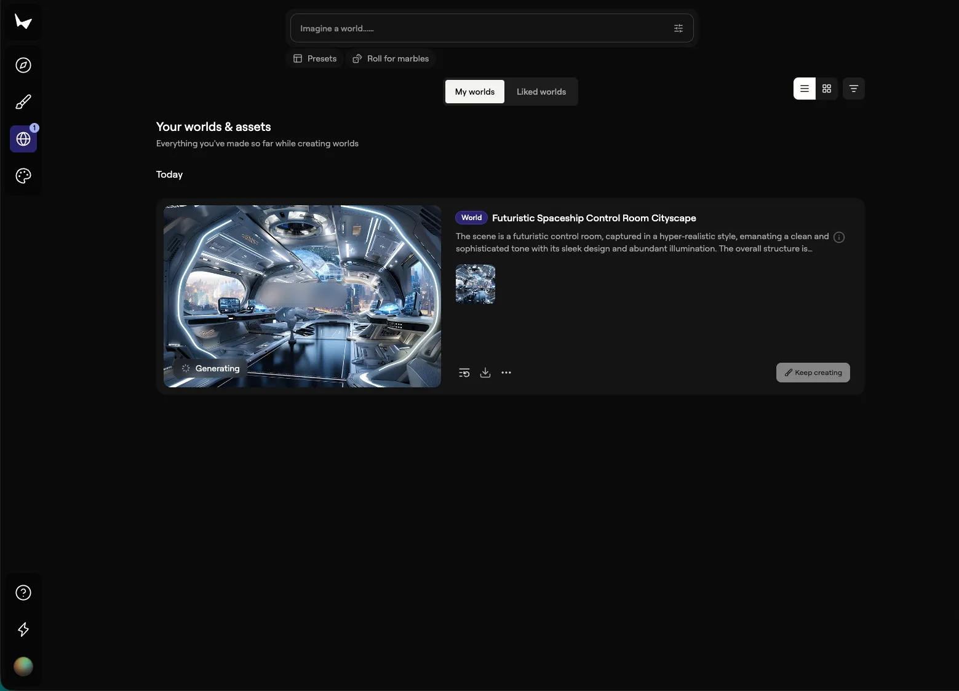This screenshot has width=959, height=691.
Task: Show info for the world description
Action: [x=839, y=237]
